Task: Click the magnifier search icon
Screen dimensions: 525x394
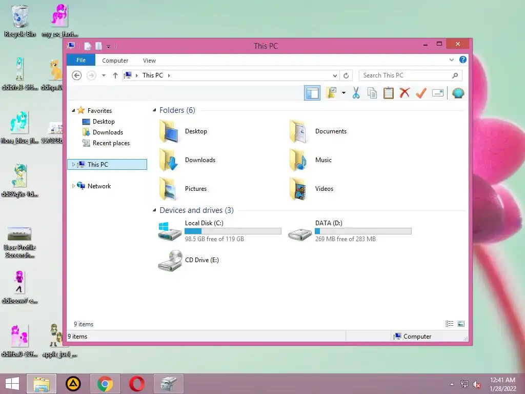Action: [455, 75]
